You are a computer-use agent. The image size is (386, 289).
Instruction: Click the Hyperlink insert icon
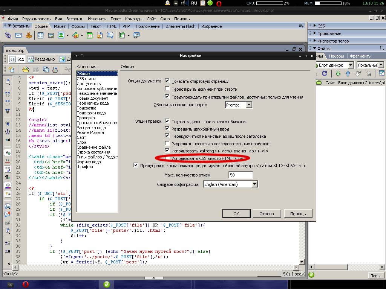pyautogui.click(x=8, y=35)
